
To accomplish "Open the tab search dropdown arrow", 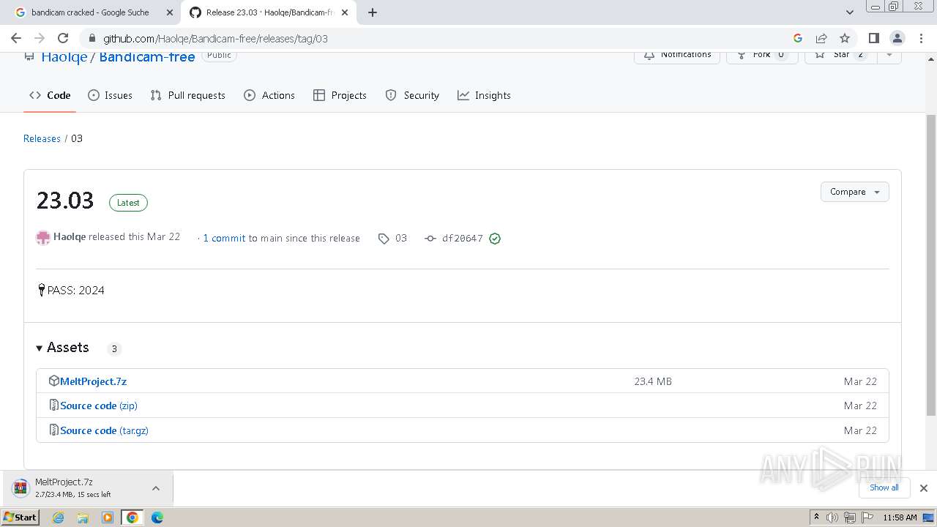I will pyautogui.click(x=849, y=12).
